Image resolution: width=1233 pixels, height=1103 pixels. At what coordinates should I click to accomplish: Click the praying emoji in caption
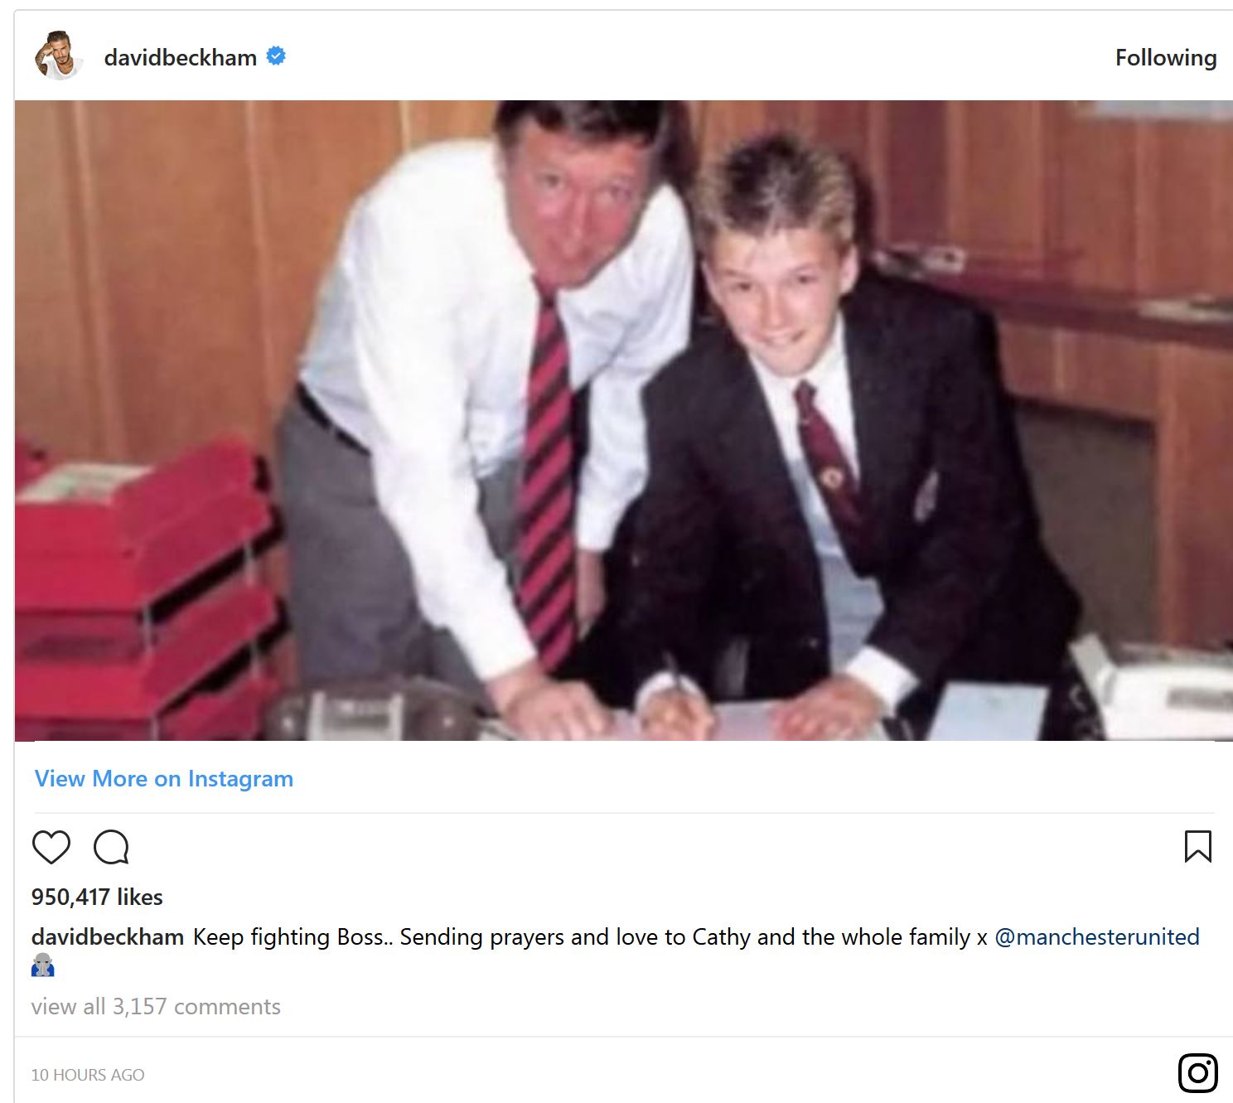(x=42, y=965)
